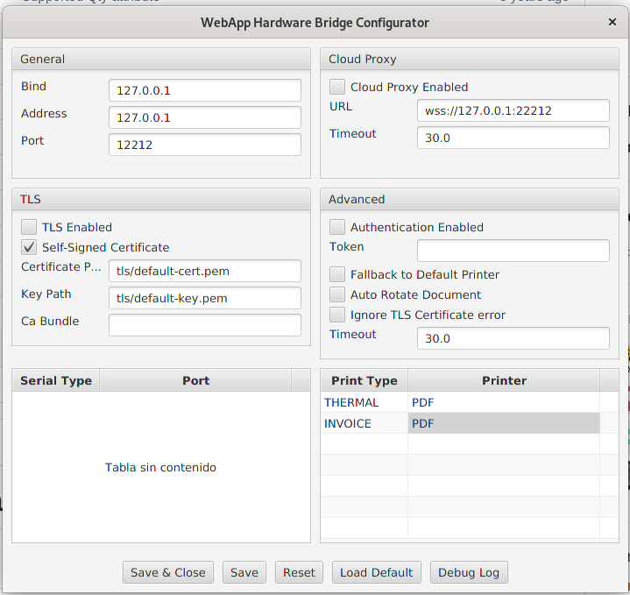Open the Debug Log
The image size is (630, 595).
click(469, 572)
